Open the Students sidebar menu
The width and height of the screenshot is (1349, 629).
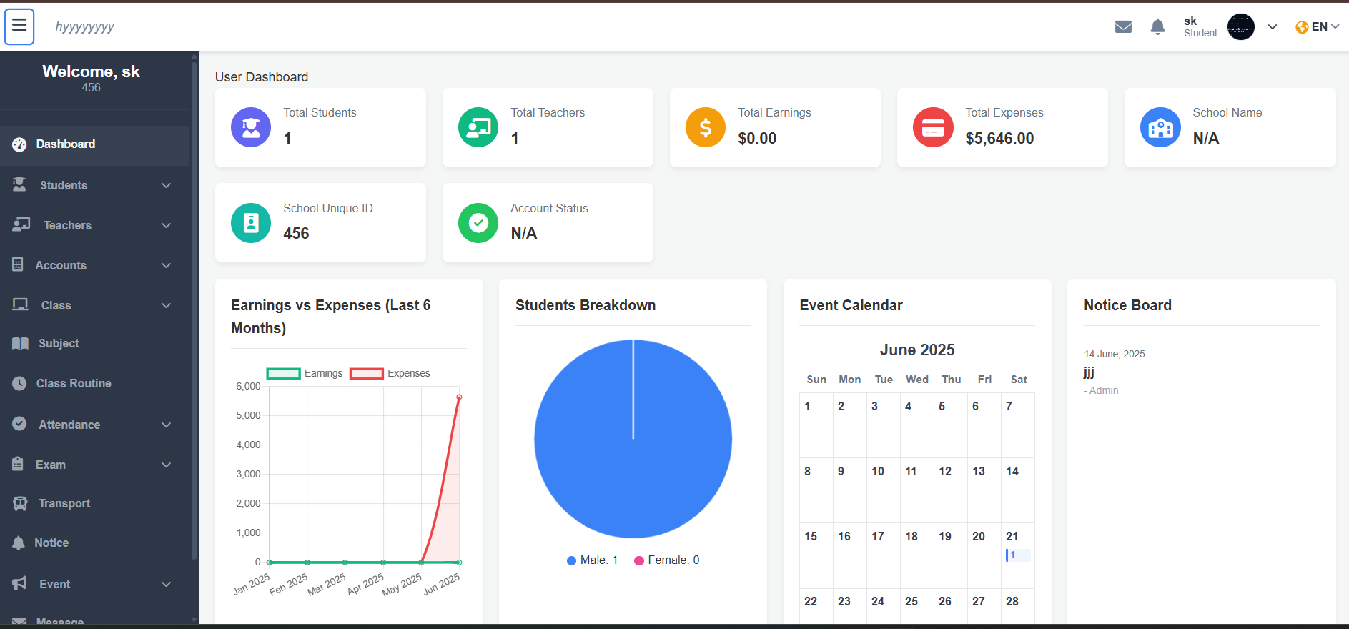[95, 185]
